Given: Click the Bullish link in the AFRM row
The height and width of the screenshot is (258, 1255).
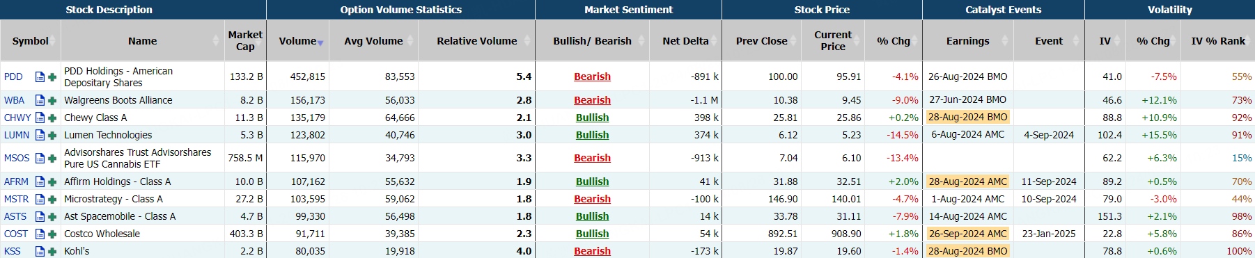Looking at the screenshot, I should [x=592, y=182].
